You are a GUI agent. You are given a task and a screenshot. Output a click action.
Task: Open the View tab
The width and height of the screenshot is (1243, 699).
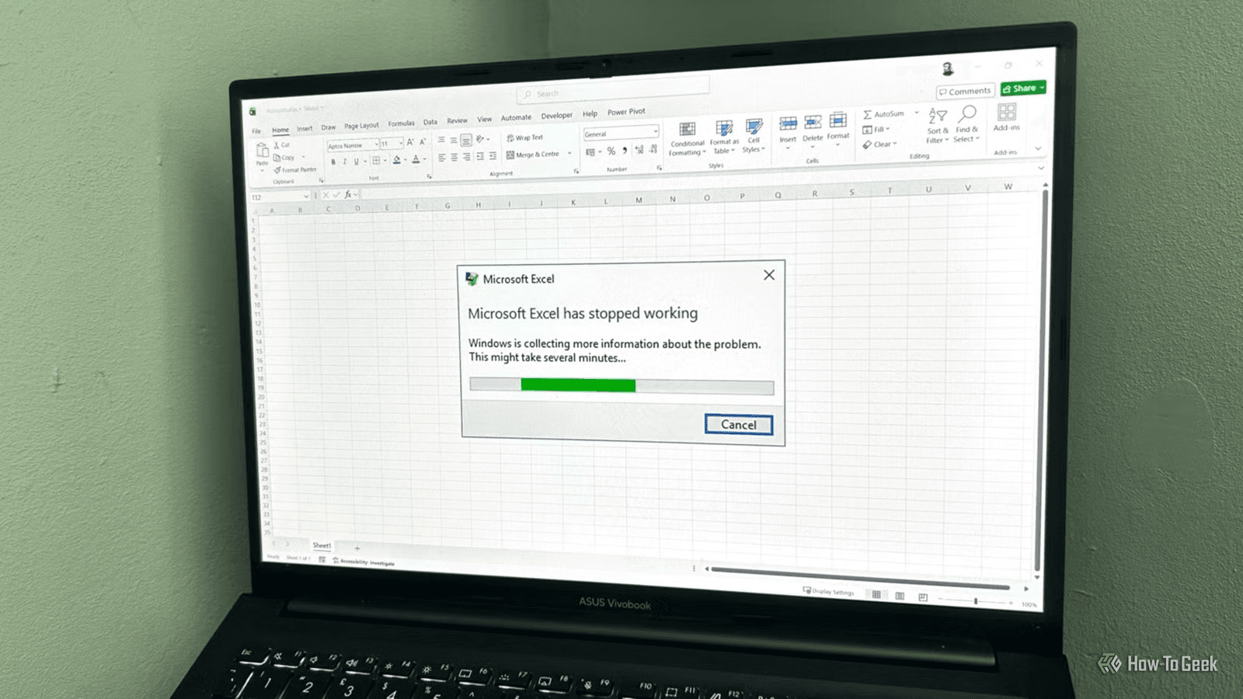point(484,120)
